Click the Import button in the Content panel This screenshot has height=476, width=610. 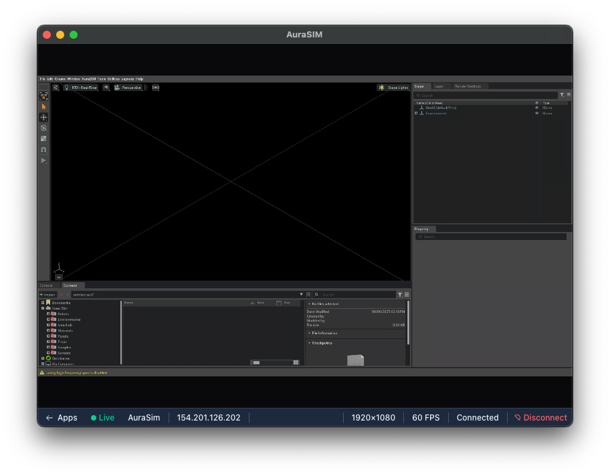click(x=48, y=295)
